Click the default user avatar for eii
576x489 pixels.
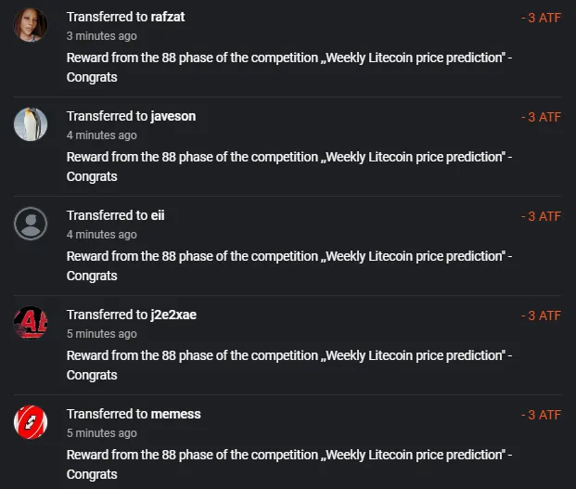tap(31, 224)
